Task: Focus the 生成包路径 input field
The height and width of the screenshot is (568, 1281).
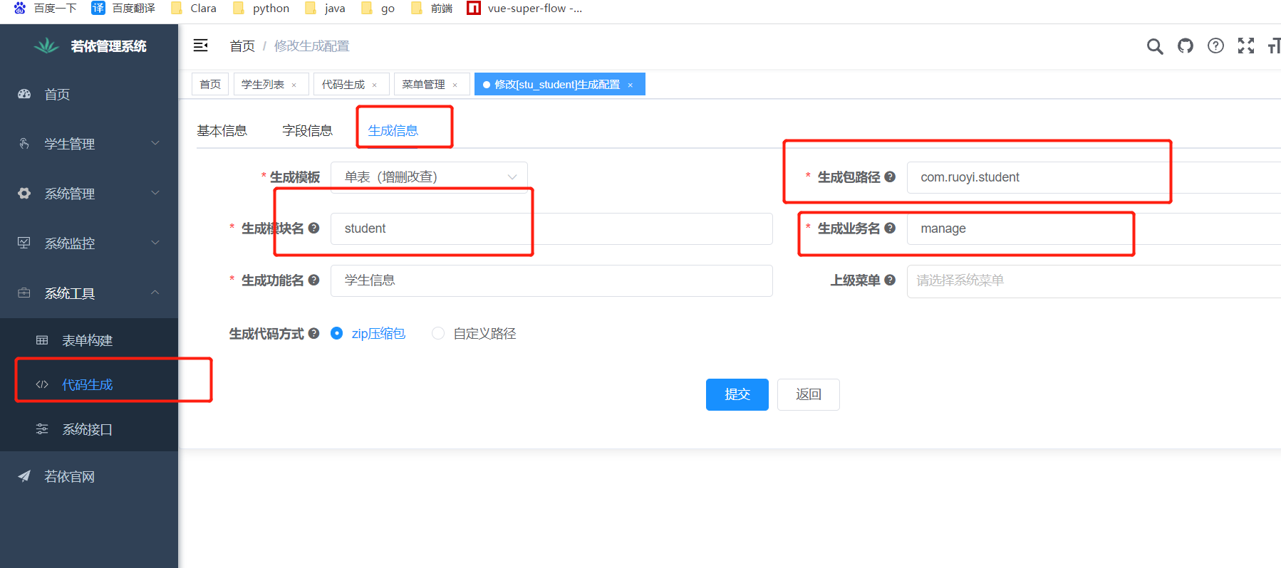Action: click(1094, 177)
